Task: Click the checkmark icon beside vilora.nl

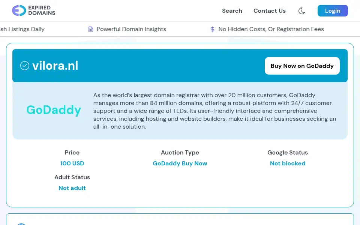Action: click(x=25, y=66)
